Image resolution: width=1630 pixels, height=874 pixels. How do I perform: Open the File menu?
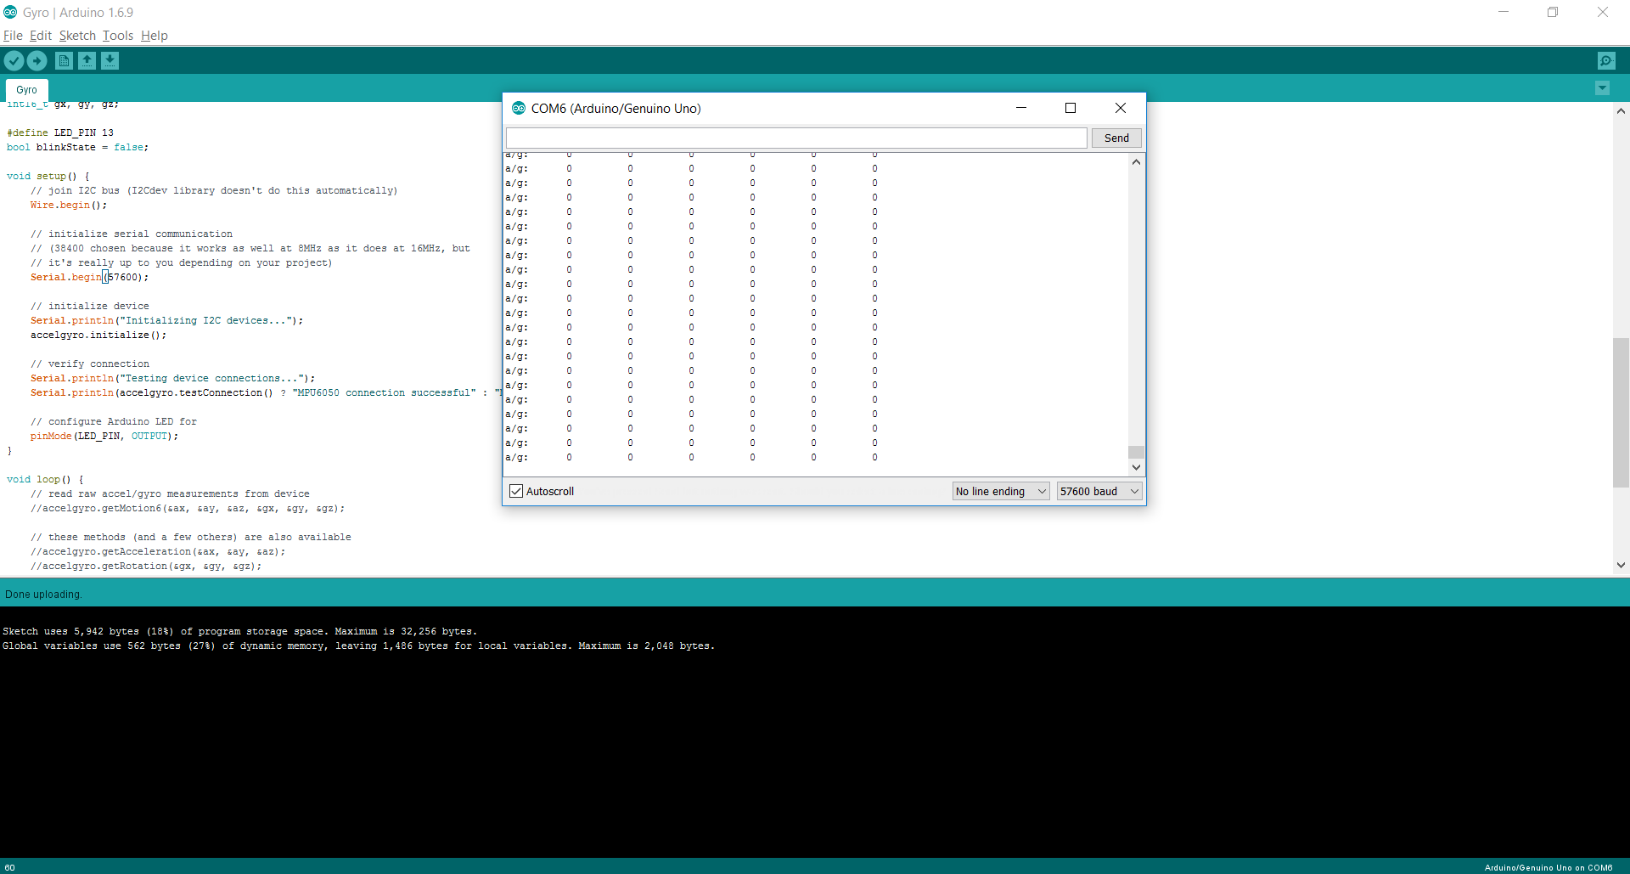pos(13,36)
